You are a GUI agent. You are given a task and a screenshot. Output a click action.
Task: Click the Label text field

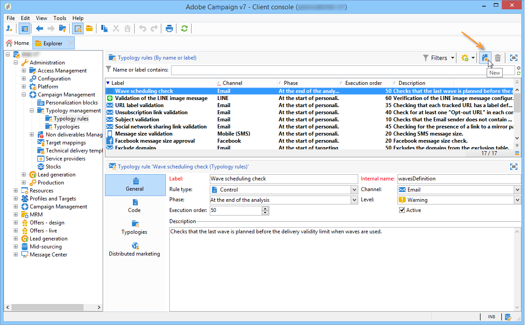284,179
